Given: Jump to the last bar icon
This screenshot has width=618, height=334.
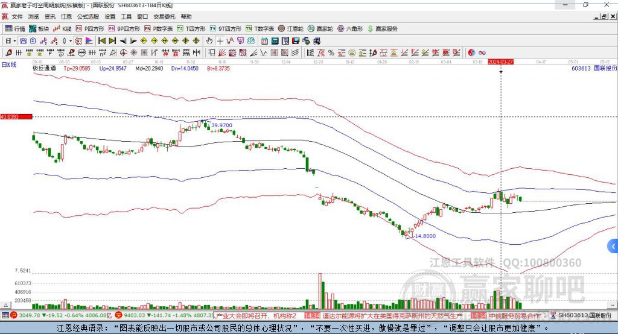Looking at the screenshot, I should click(112, 41).
